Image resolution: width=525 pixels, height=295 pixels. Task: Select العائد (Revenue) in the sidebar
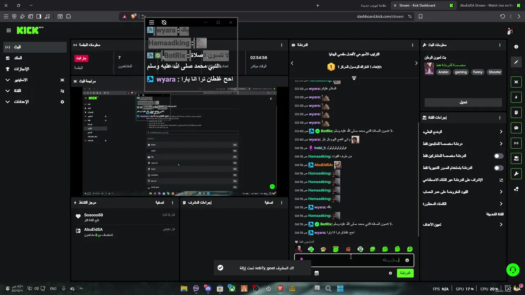(35, 58)
